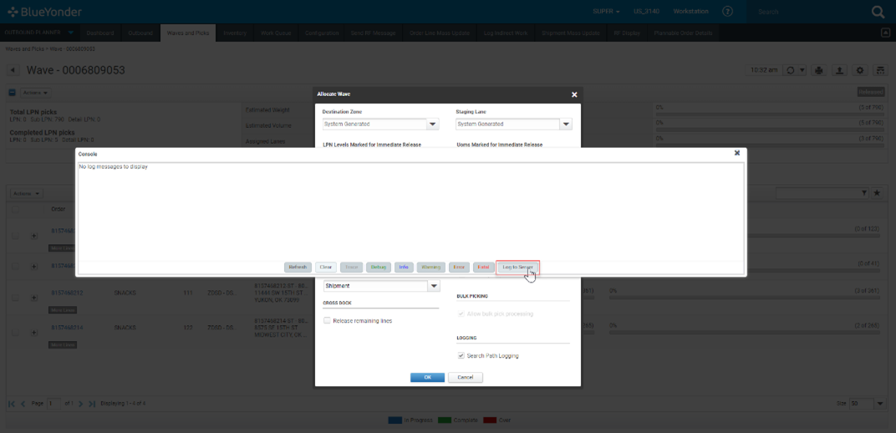
Task: Click the search magnifier icon
Action: click(x=878, y=12)
